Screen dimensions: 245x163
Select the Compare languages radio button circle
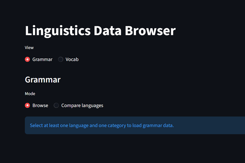click(x=56, y=105)
